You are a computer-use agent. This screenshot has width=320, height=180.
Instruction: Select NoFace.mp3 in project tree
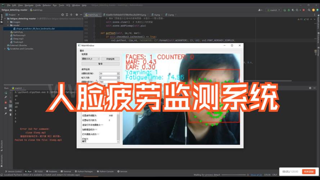click(18, 36)
